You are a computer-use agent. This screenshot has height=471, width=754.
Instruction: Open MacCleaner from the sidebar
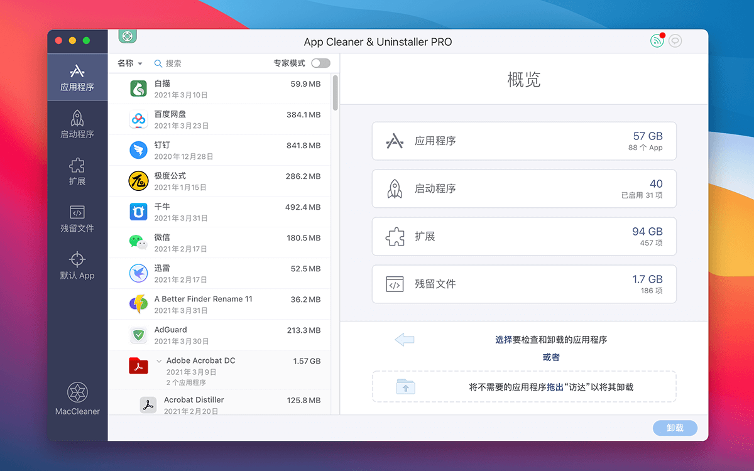(x=77, y=399)
